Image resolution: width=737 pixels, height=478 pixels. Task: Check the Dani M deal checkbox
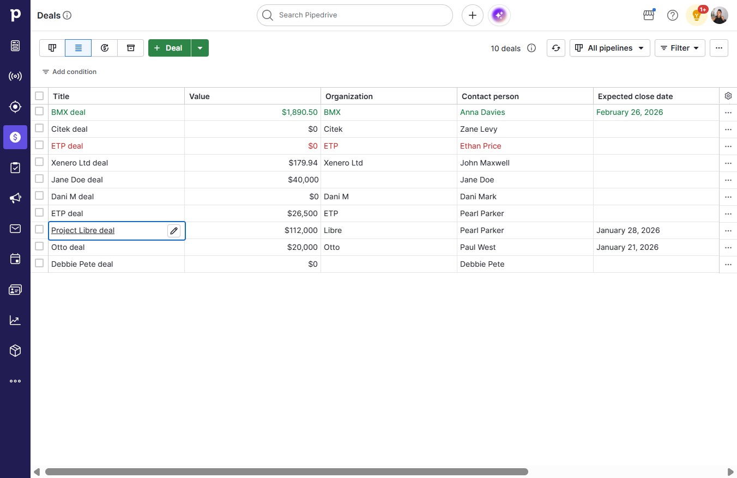point(39,195)
